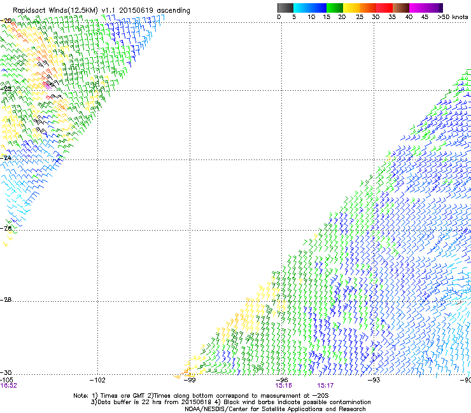Viewport: 471px width, 413px height.
Task: Click the magenta wind barbs near -22 latitude
Action: coord(47,86)
